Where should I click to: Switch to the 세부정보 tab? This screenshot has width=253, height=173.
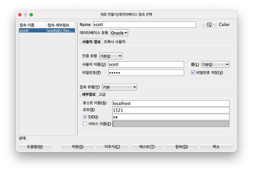(x=88, y=94)
